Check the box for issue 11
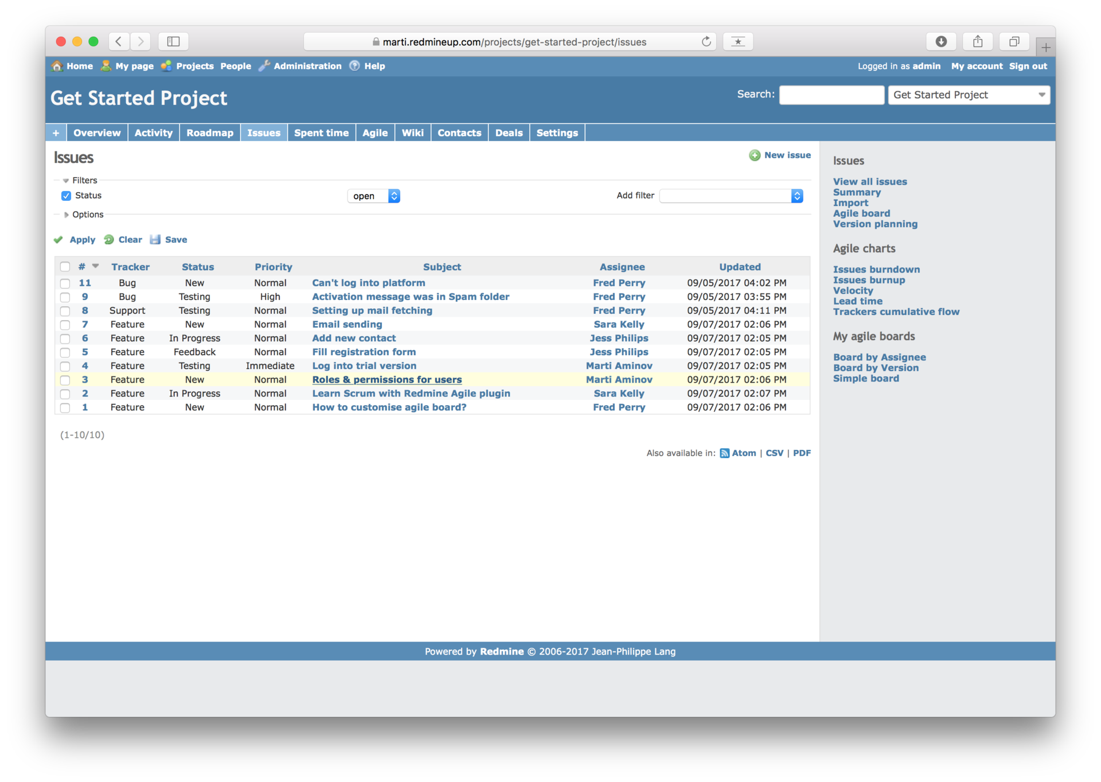 point(65,283)
